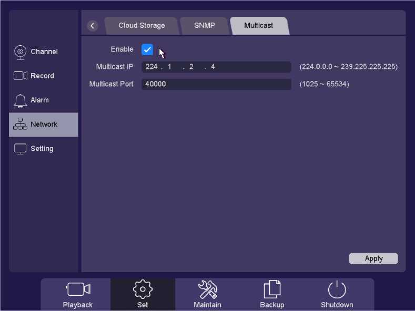Switch to the SNMP tab
This screenshot has width=415, height=311.
tap(204, 25)
